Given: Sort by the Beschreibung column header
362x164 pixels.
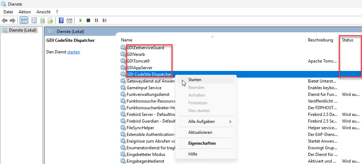Looking at the screenshot, I should click(x=321, y=40).
